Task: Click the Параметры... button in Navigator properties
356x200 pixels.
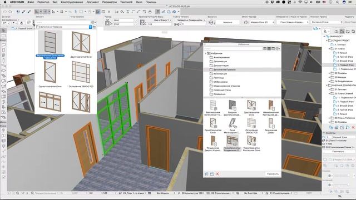Action: tap(339, 151)
